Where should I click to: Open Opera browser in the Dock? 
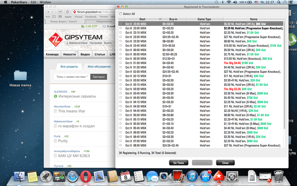point(86,177)
